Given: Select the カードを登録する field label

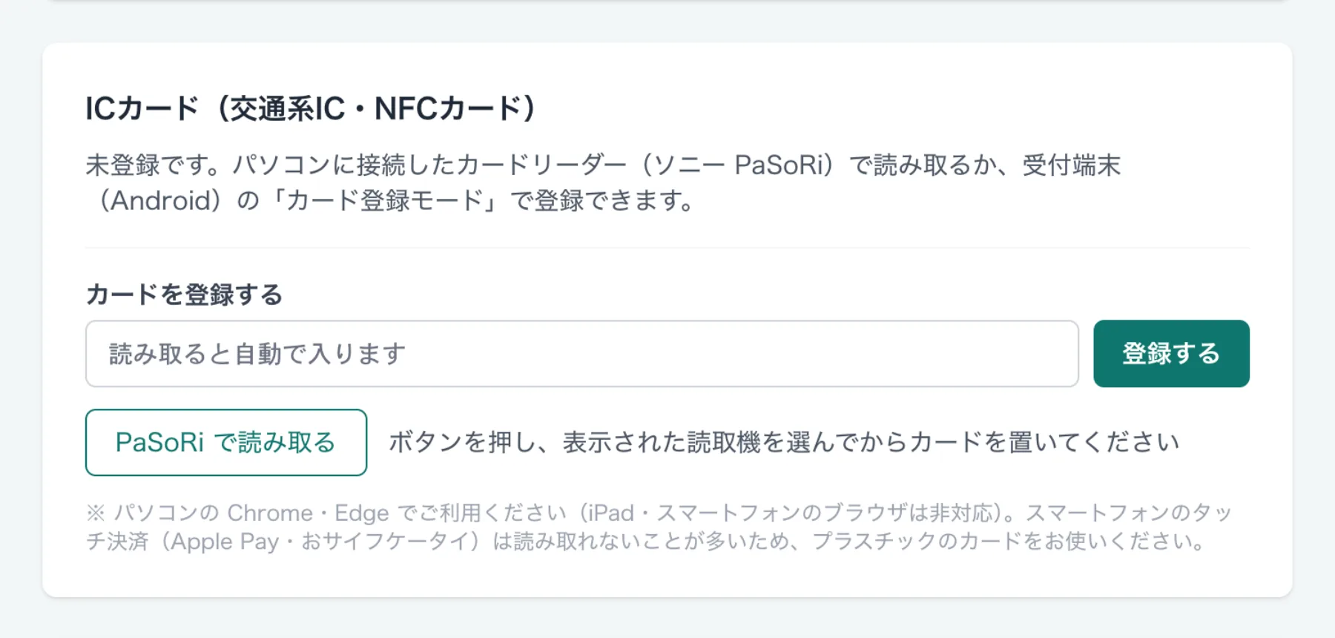Looking at the screenshot, I should click(185, 295).
